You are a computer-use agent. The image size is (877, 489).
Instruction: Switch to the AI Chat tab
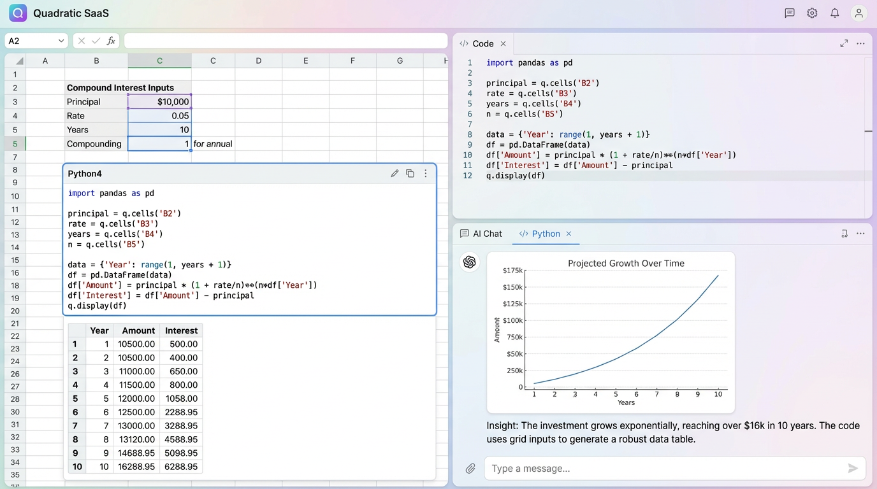481,234
